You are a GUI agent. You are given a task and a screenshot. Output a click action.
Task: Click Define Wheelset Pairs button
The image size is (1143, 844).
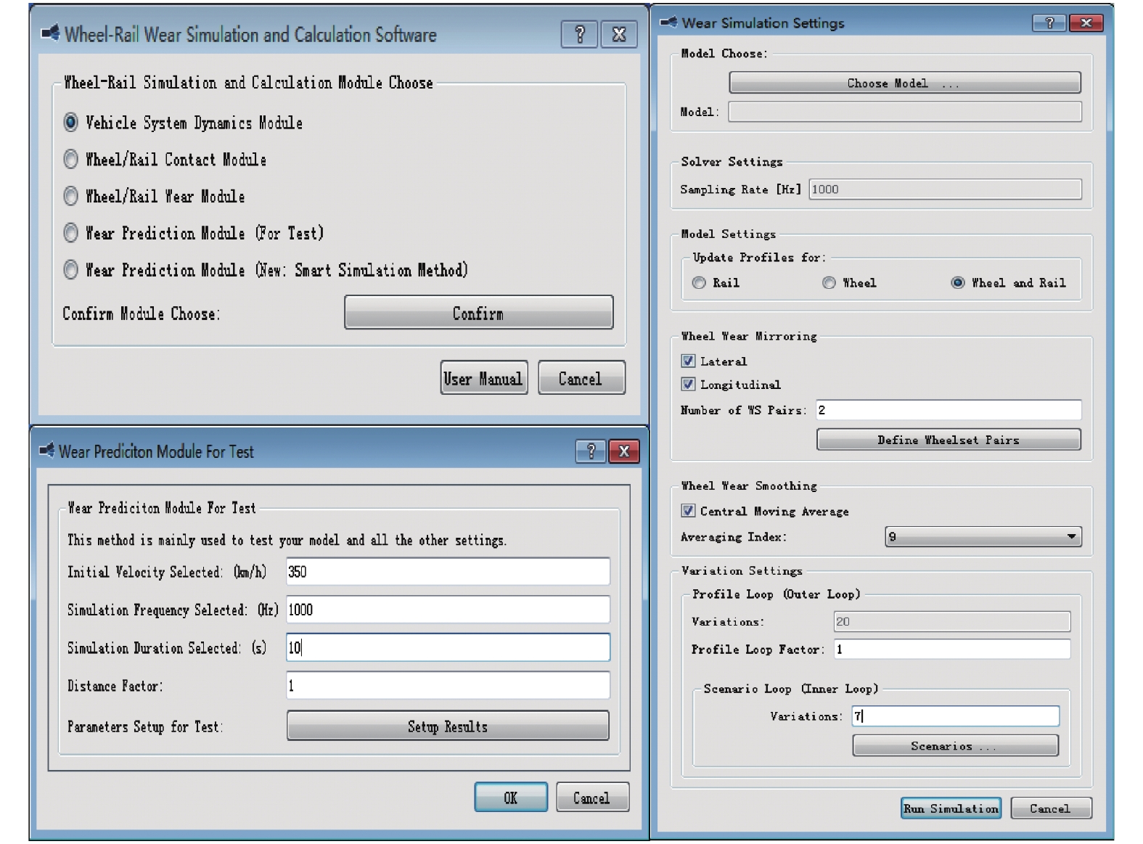click(x=948, y=440)
